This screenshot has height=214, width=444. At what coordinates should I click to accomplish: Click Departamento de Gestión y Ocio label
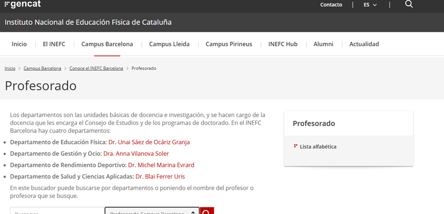56,154
